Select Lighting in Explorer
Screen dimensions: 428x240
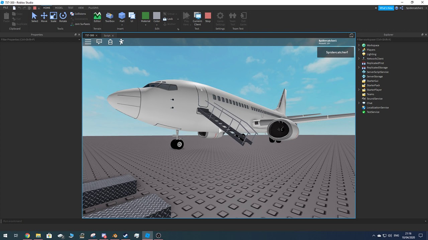pos(371,54)
